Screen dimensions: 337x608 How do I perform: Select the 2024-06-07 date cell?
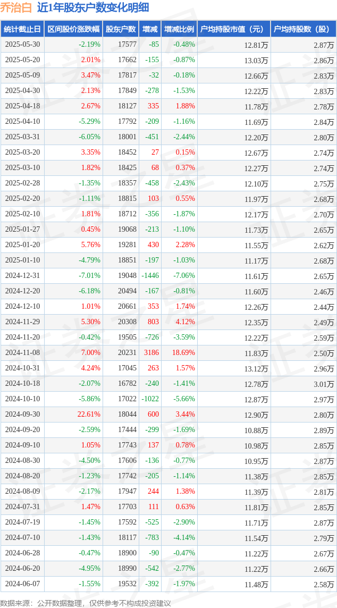tap(22, 584)
